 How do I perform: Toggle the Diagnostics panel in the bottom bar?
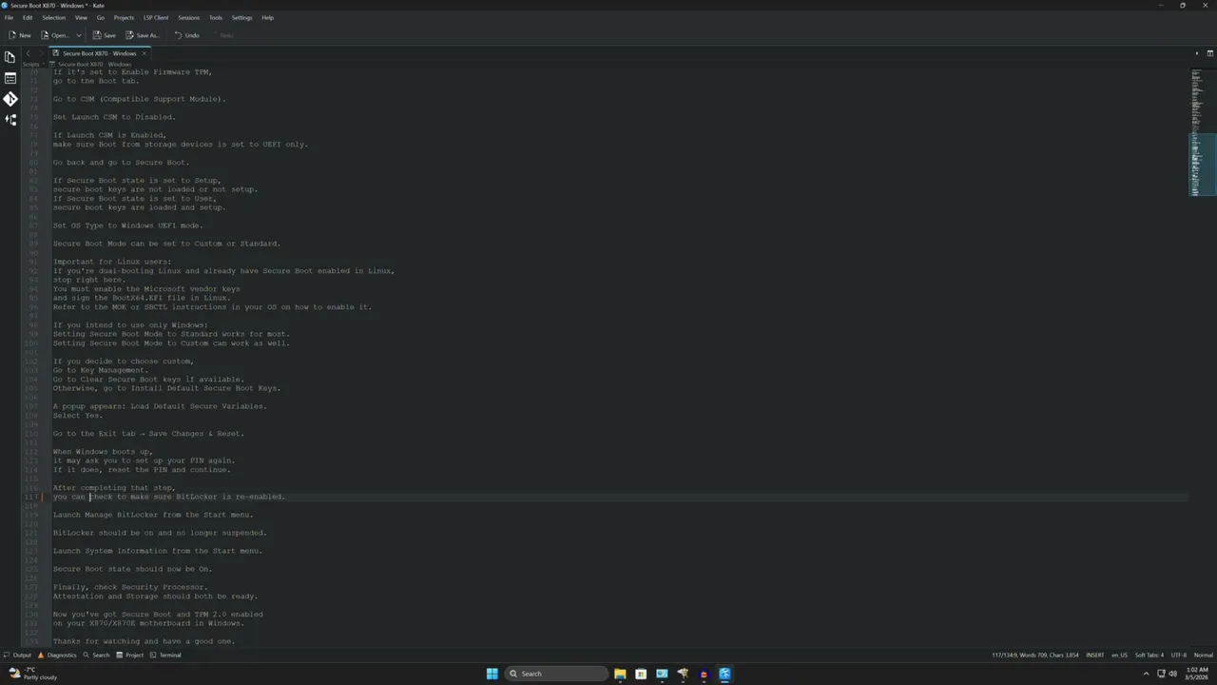tap(57, 655)
